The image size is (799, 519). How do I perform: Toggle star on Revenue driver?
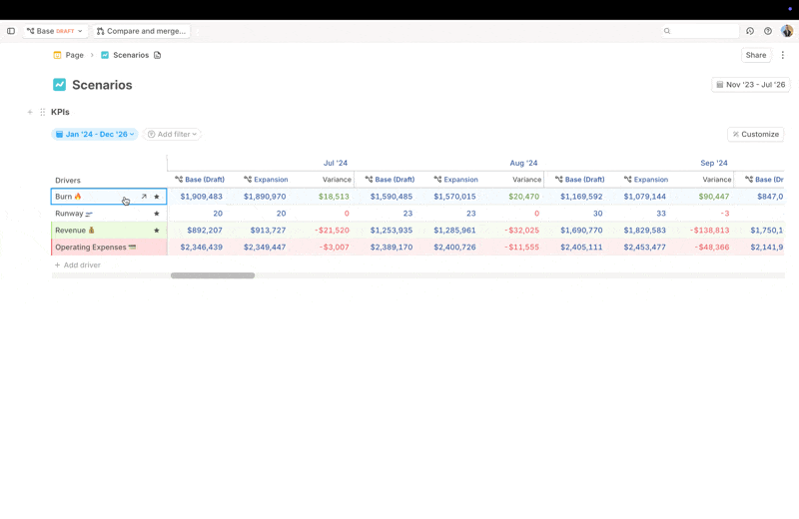[157, 231]
